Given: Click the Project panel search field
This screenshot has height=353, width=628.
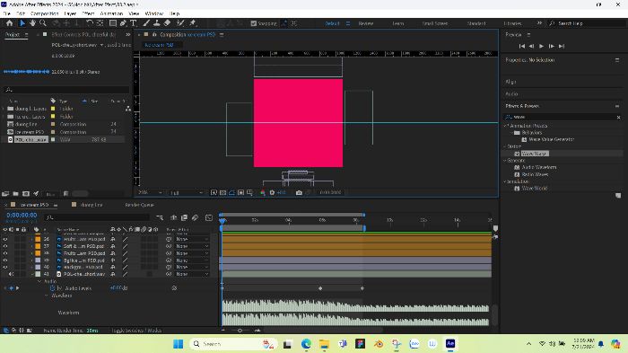Looking at the screenshot, I should tap(66, 90).
